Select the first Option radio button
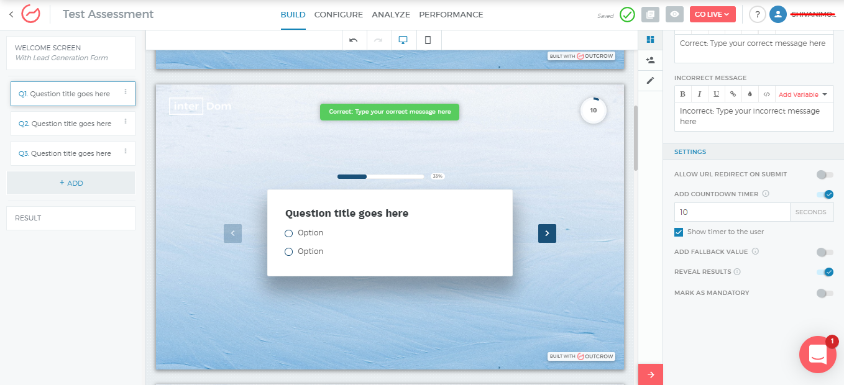Screen dimensions: 844x385 [x=288, y=233]
